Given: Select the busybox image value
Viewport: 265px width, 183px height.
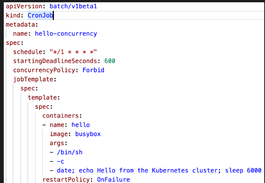Looking at the screenshot, I should point(88,134).
